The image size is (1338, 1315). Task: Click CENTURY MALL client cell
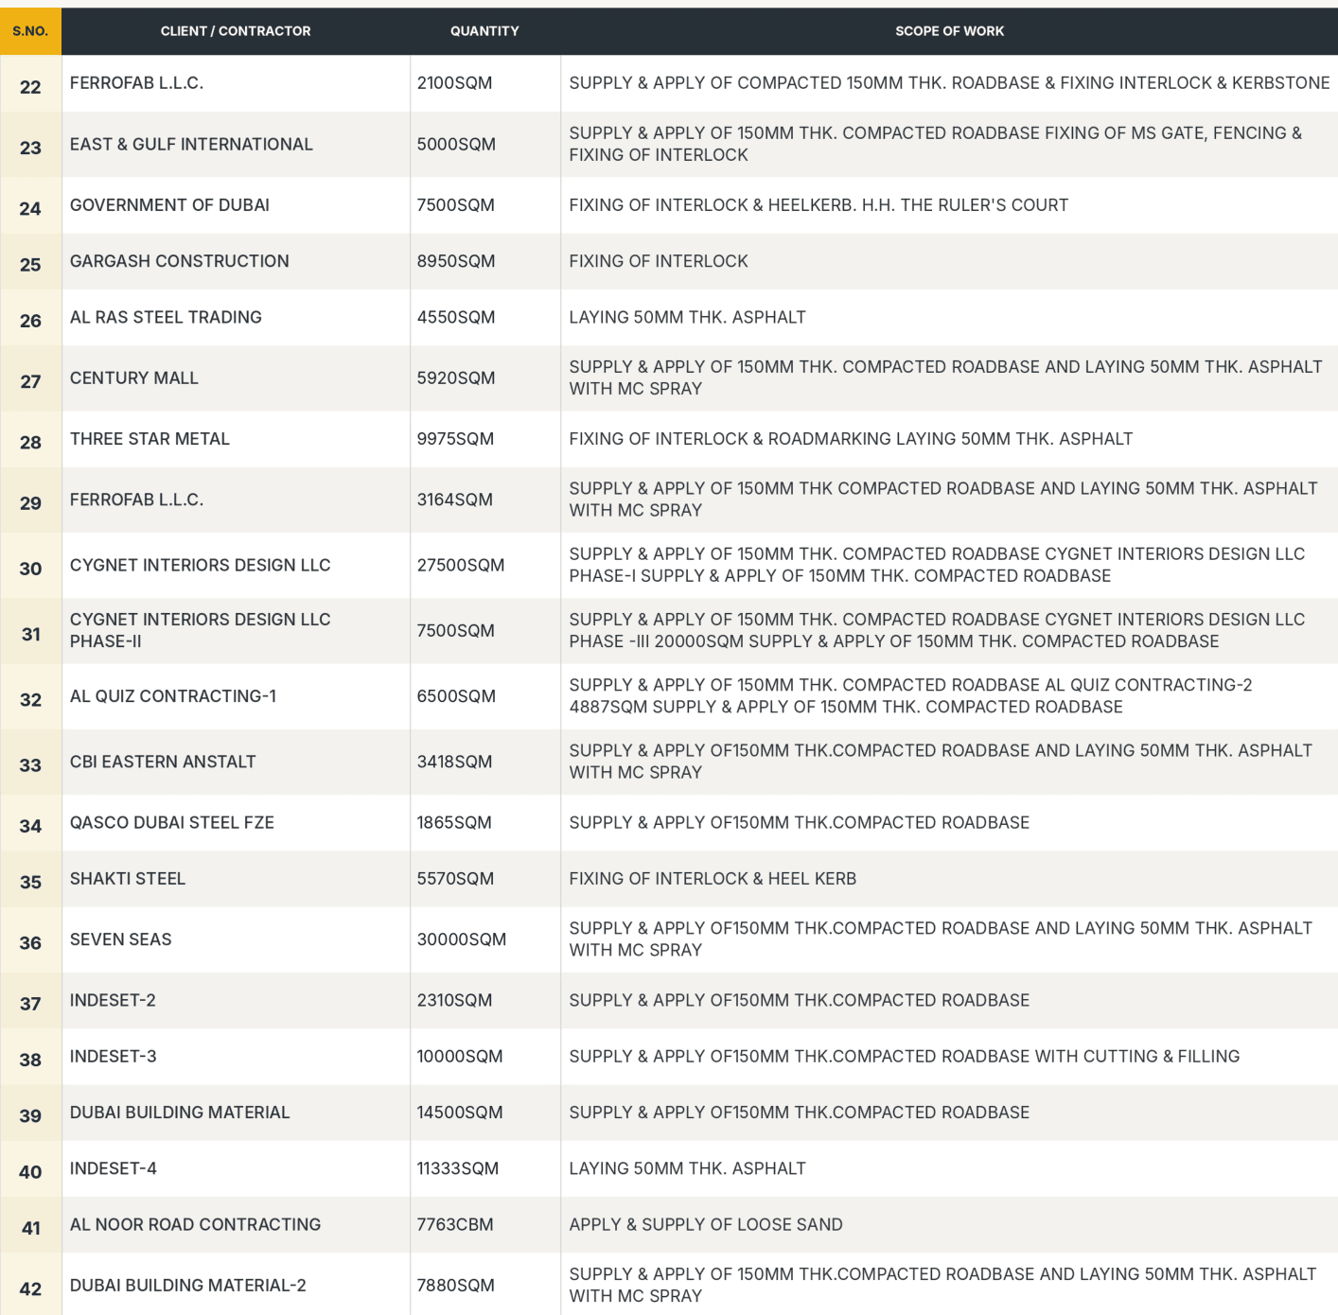click(236, 378)
